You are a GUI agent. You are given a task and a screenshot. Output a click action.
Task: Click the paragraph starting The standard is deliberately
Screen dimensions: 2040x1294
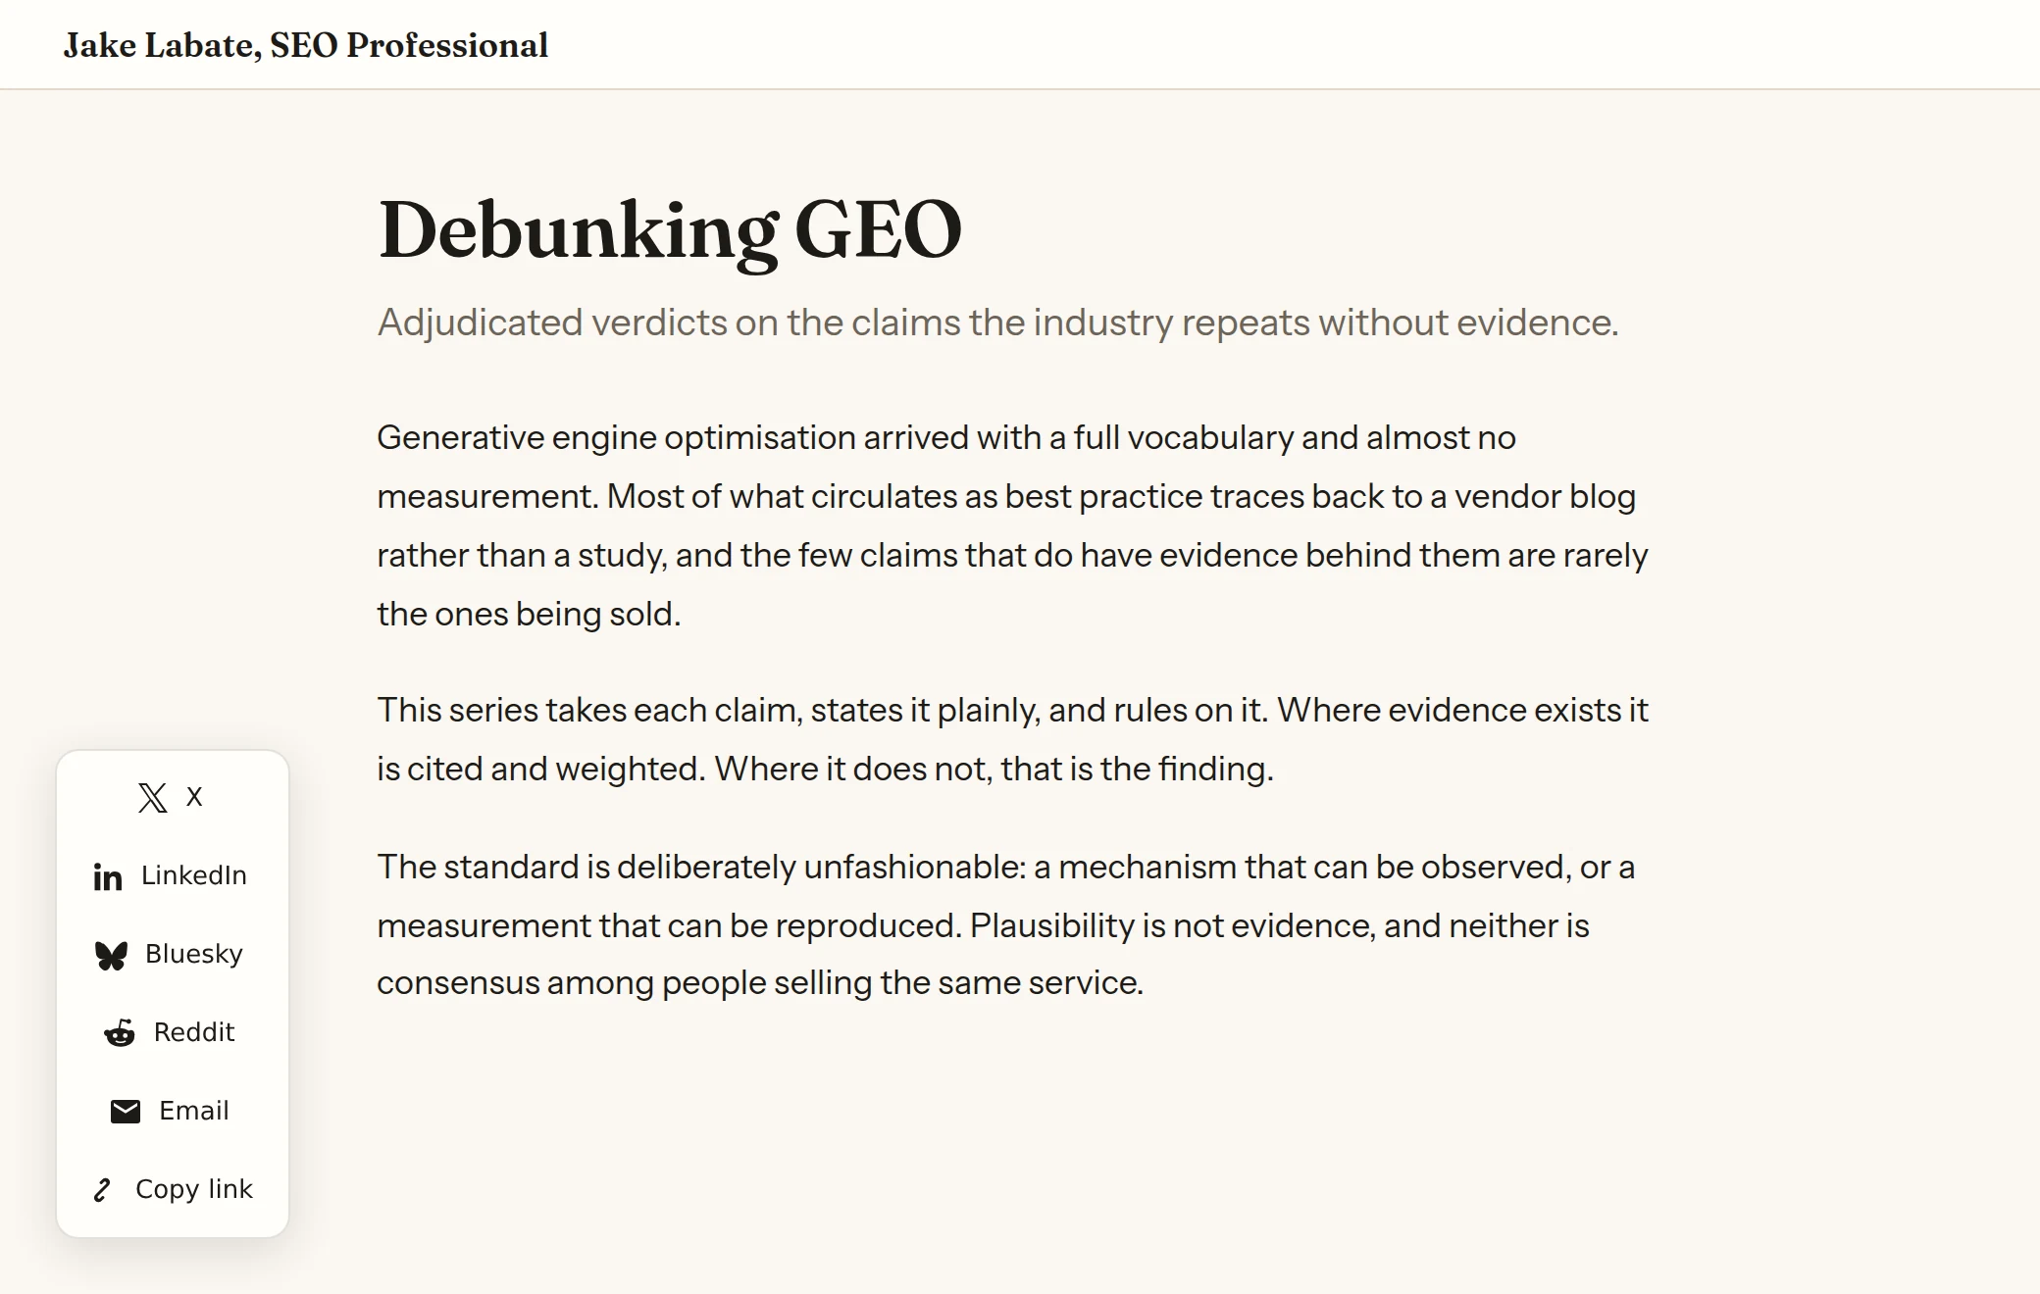pos(1006,924)
